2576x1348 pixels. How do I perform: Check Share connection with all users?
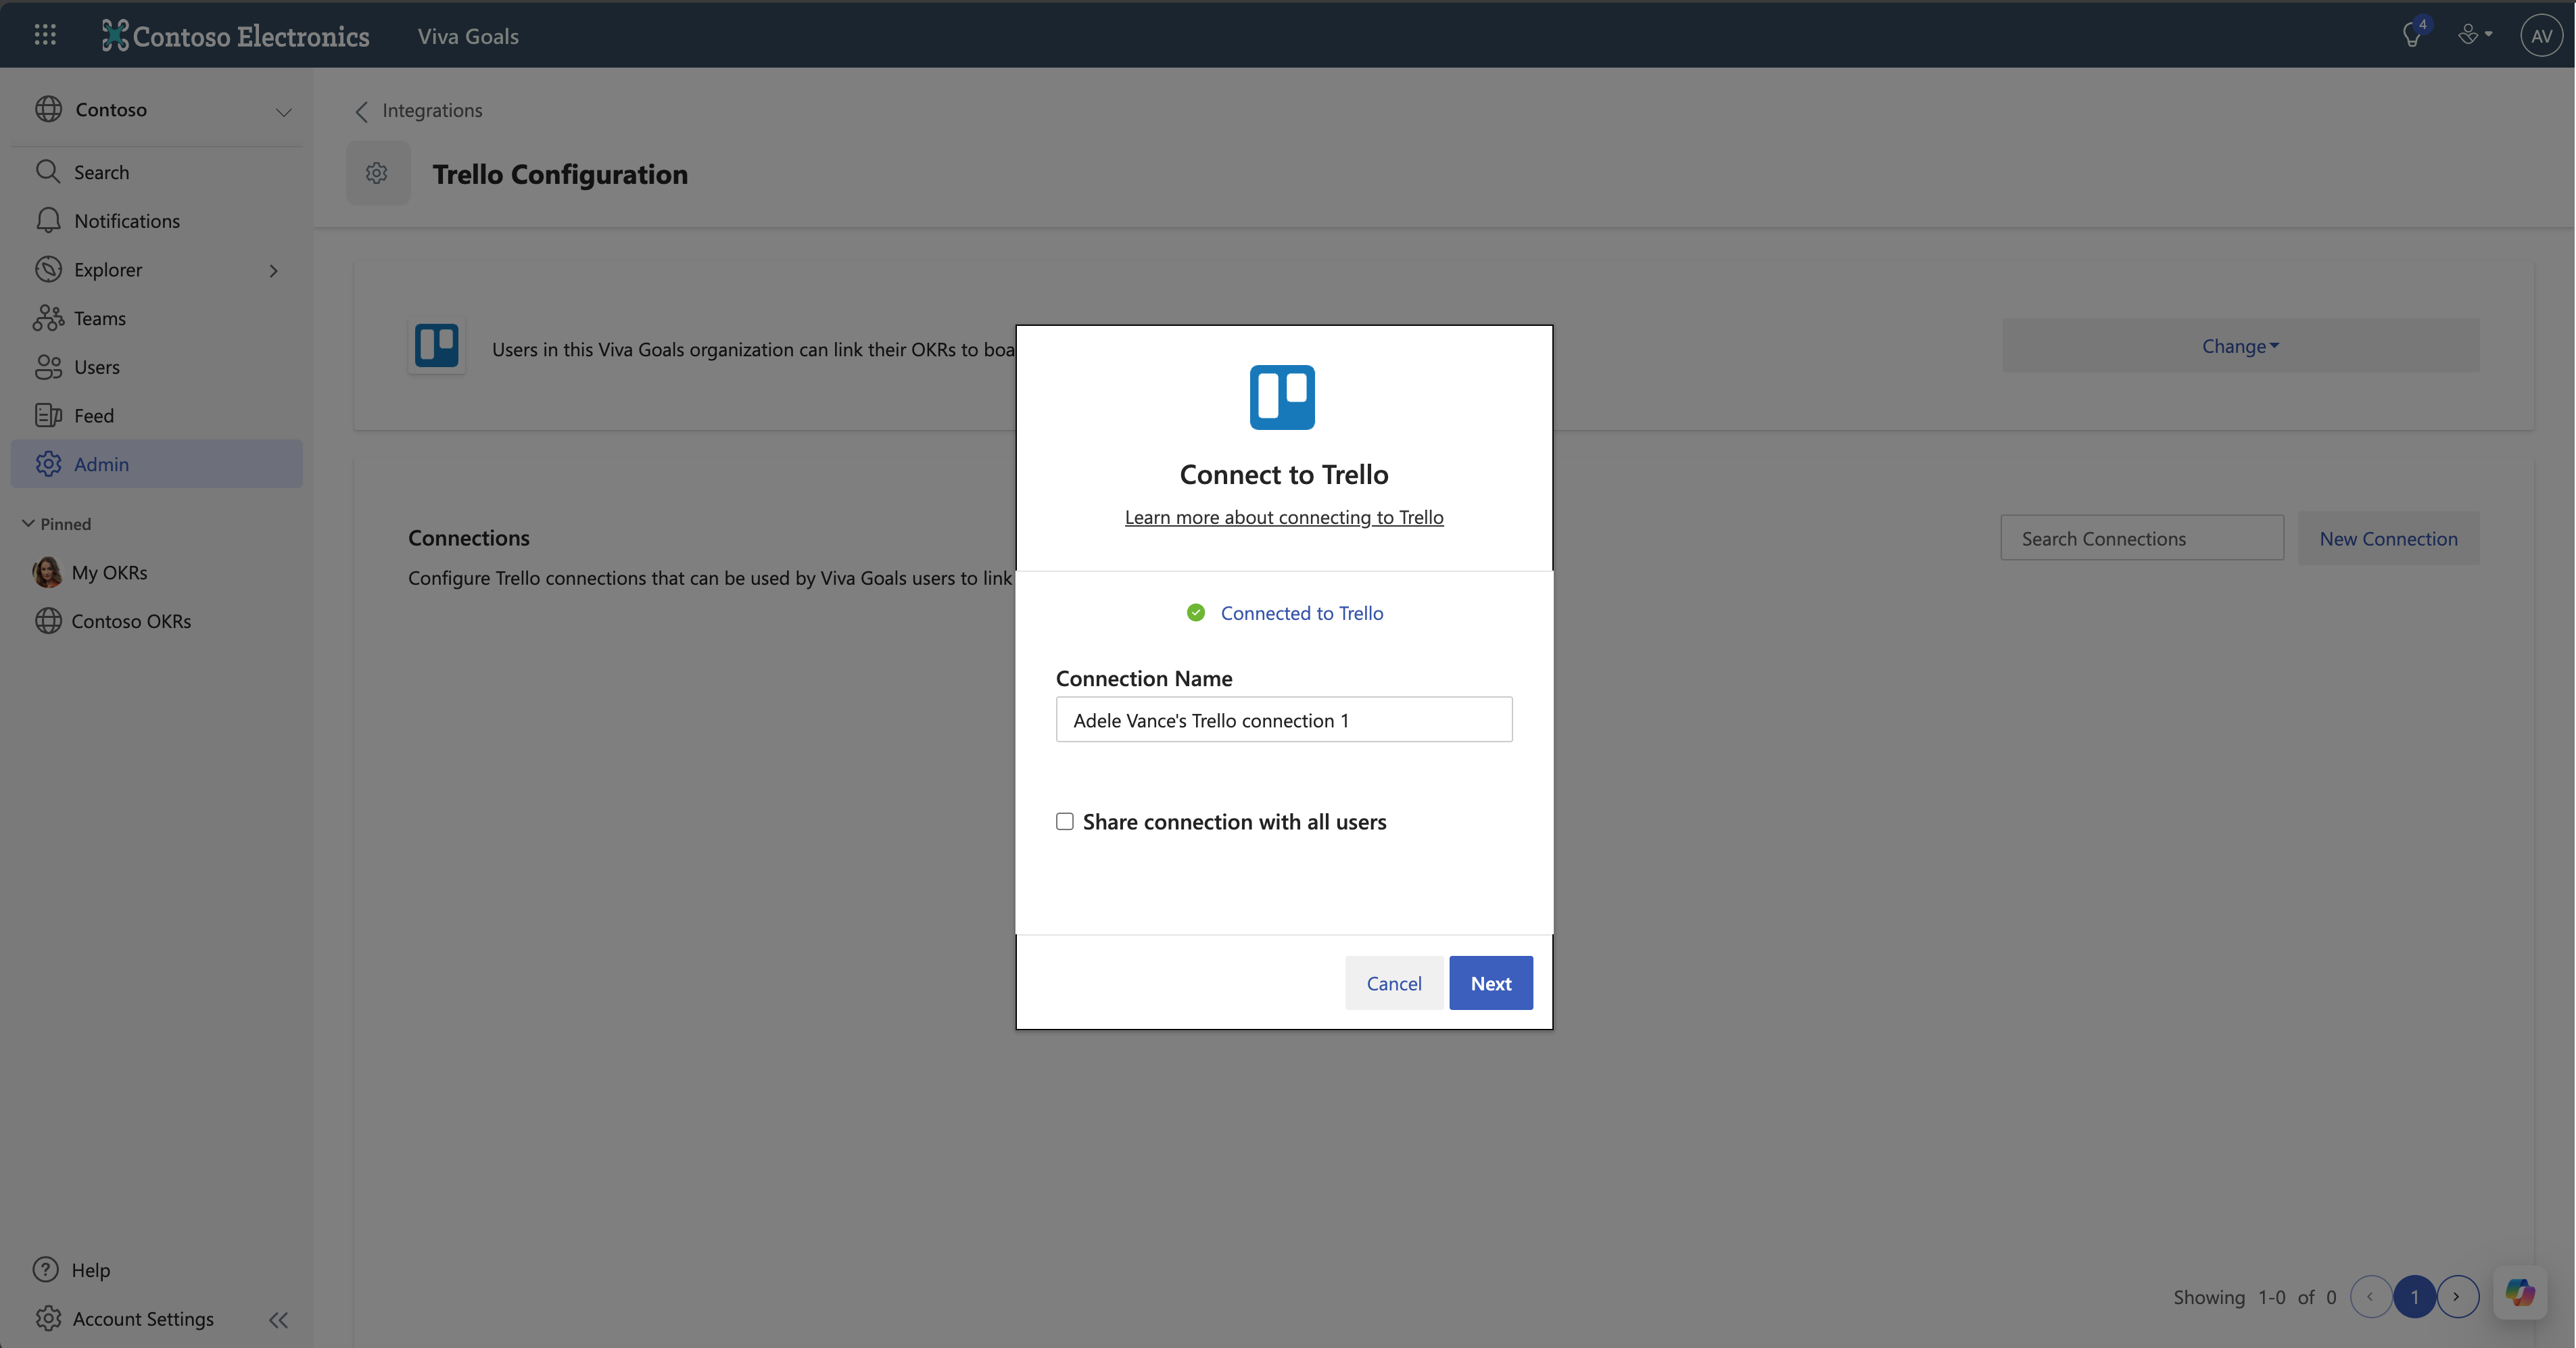[x=1065, y=821]
